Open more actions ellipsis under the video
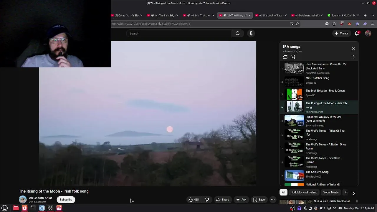The height and width of the screenshot is (212, 377). pyautogui.click(x=273, y=200)
